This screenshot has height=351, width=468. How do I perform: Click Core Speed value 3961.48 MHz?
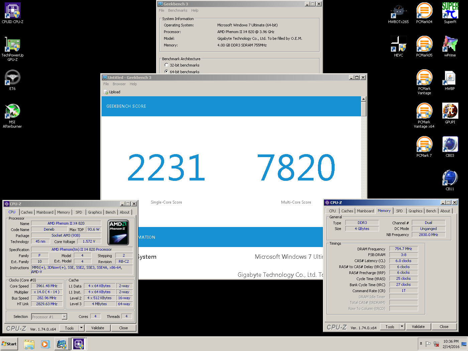click(x=47, y=286)
